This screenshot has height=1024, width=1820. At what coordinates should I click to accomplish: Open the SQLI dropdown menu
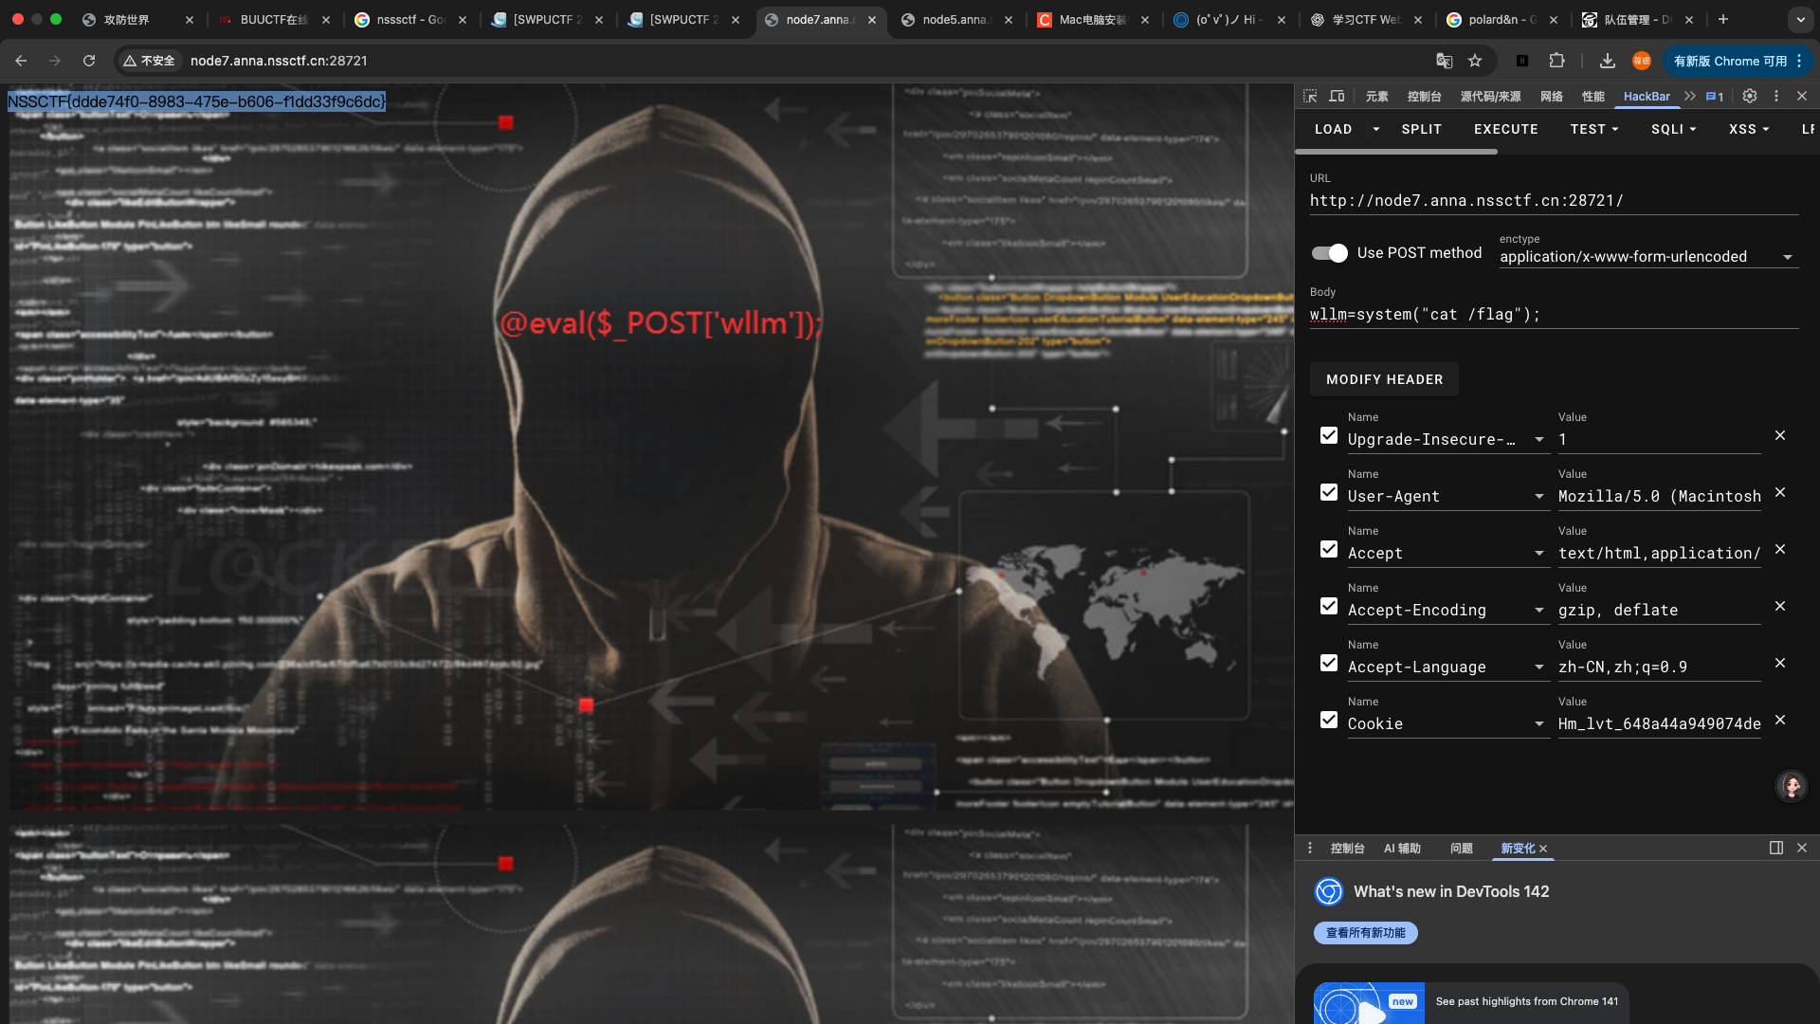[1674, 129]
